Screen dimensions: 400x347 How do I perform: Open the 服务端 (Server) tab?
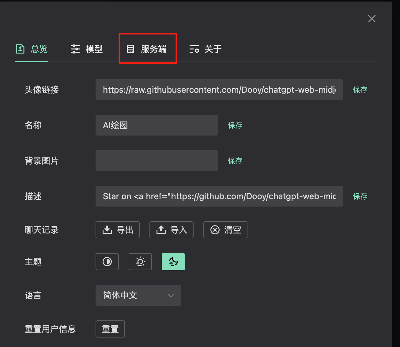147,49
